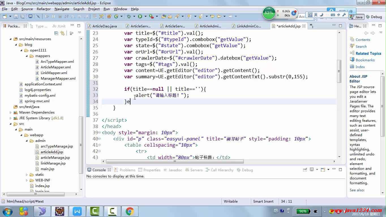This screenshot has height=217, width=386.
Task: Click the New Java Class toolbar icon
Action: 116,17
